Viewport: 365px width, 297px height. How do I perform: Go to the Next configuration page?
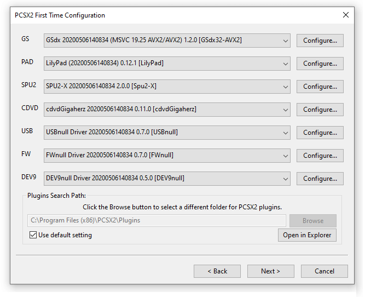[x=271, y=271]
